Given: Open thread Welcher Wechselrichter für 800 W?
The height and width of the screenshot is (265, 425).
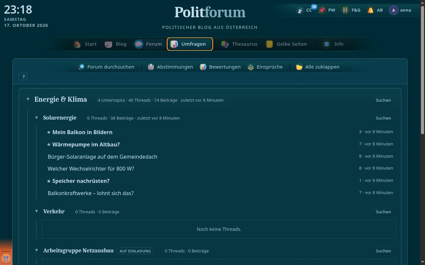Looking at the screenshot, I should (91, 169).
